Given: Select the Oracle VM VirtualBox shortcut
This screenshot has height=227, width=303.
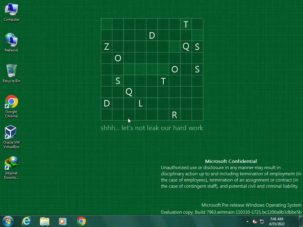Looking at the screenshot, I should pos(12,137).
